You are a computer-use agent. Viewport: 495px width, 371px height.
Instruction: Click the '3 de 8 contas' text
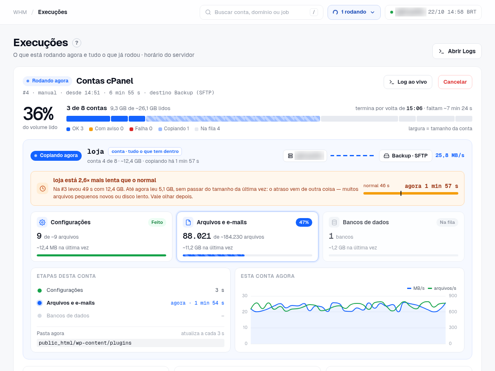pos(87,108)
